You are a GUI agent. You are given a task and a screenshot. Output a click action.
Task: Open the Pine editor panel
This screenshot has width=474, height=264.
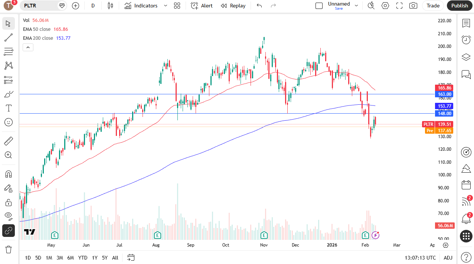tap(466, 169)
